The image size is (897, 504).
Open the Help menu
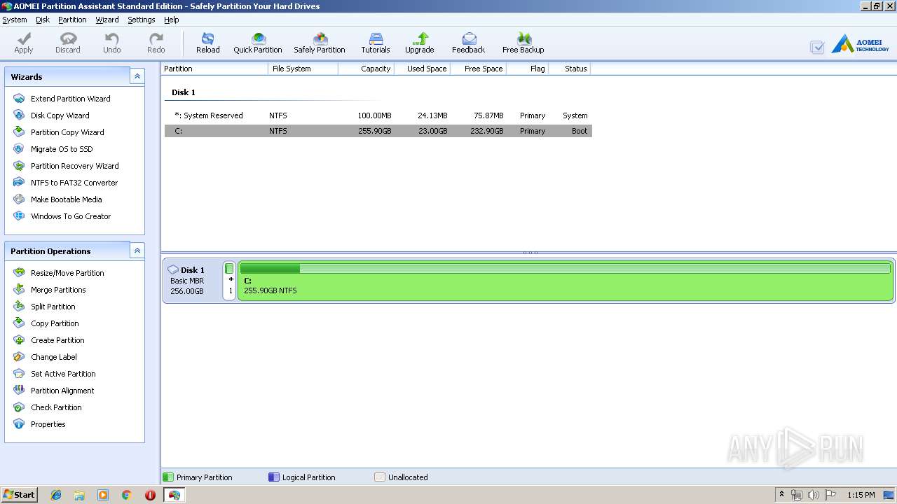(x=172, y=20)
